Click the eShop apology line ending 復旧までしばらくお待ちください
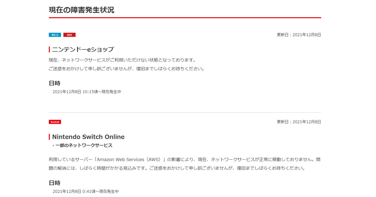 (127, 69)
